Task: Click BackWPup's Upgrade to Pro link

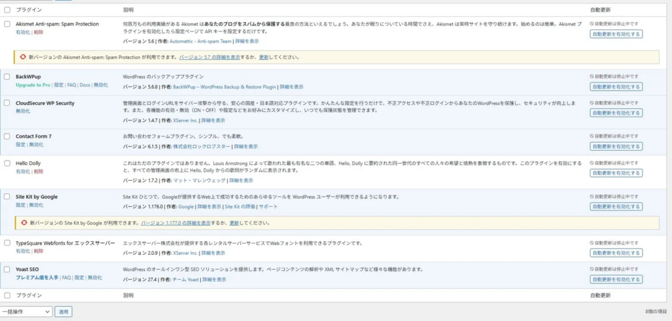Action: [x=33, y=85]
